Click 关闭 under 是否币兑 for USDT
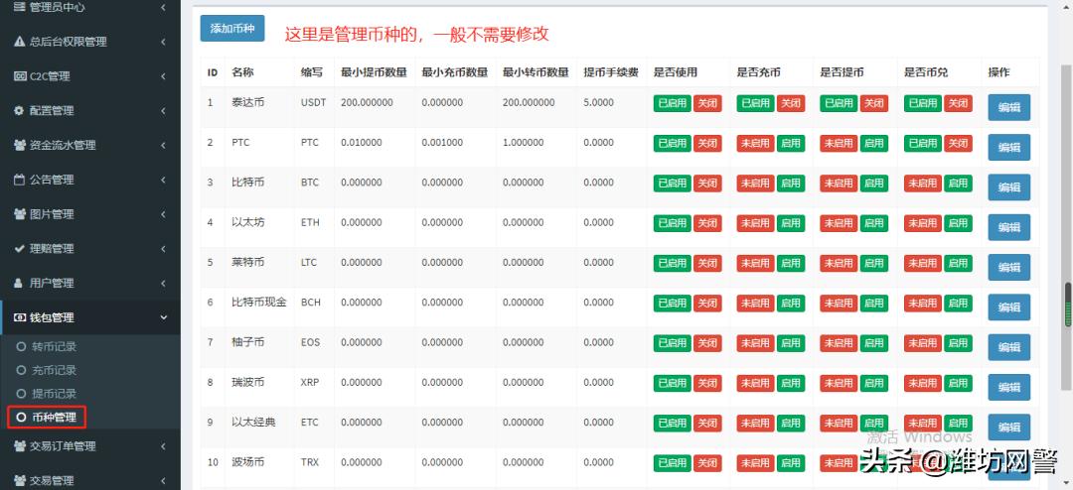 click(958, 103)
